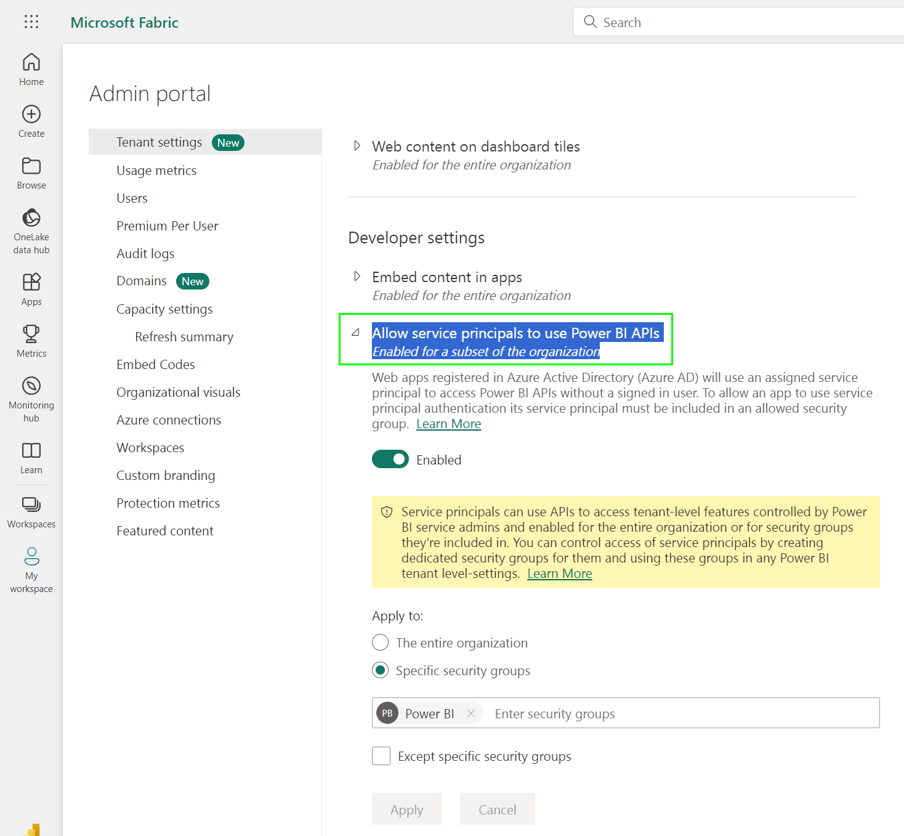Check Except specific security groups
The image size is (904, 836).
(x=381, y=756)
